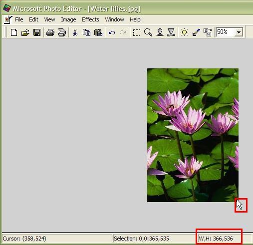Image resolution: width=253 pixels, height=245 pixels.
Task: Open Image Balance with the sun icon
Action: 184,32
